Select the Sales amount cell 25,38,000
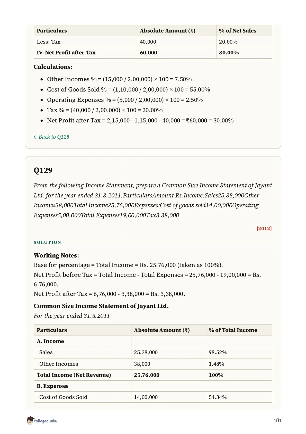 (168, 352)
